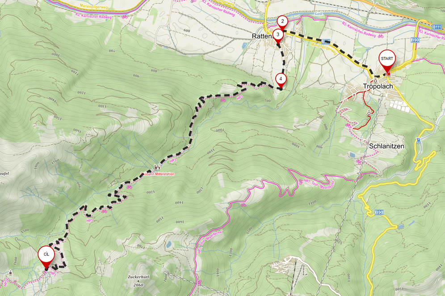Click the Zuckerhütl 2060 summit triangle
Image resolution: width=445 pixels, height=296 pixels.
click(x=138, y=281)
